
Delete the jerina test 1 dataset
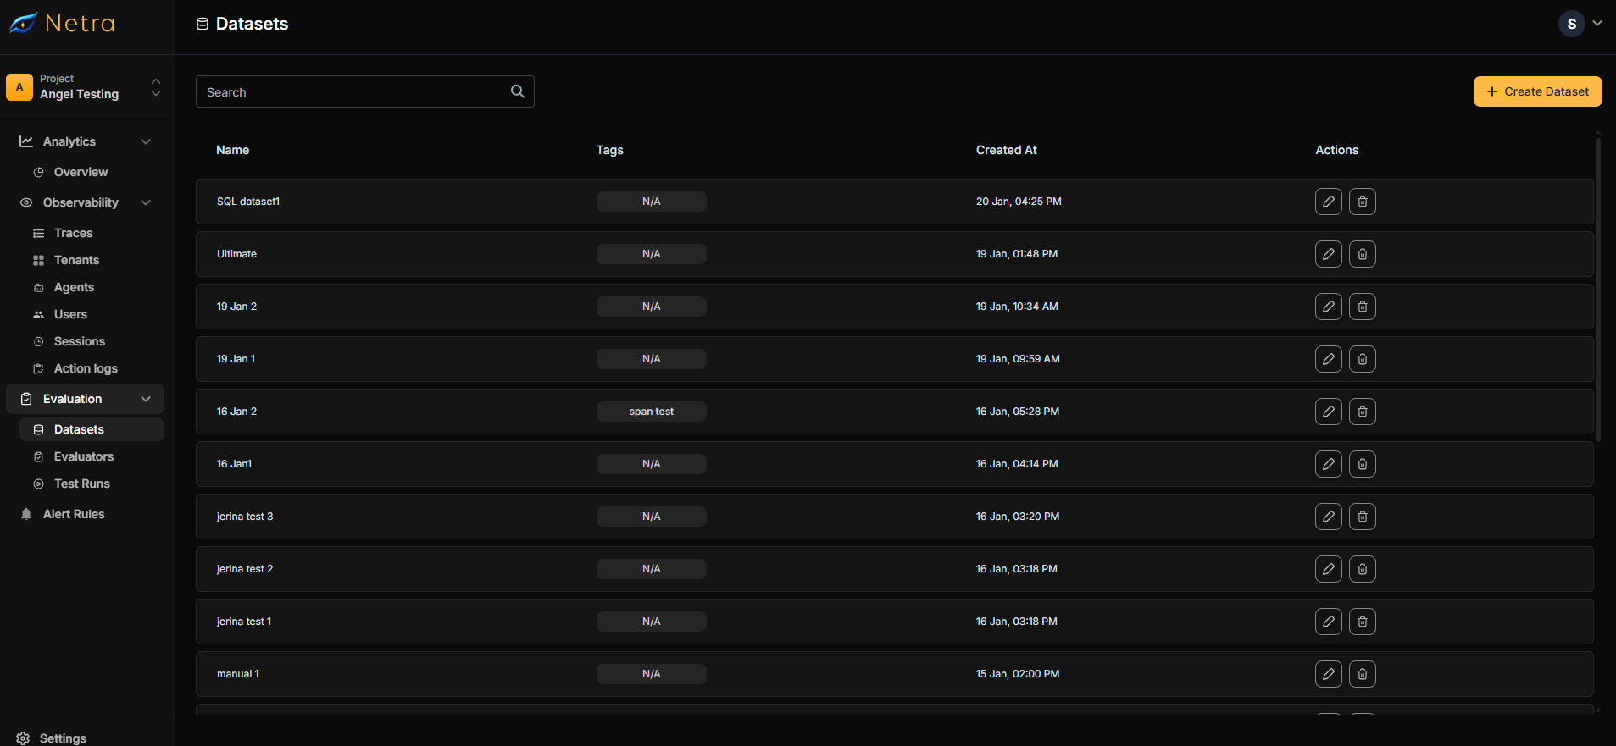click(1362, 622)
